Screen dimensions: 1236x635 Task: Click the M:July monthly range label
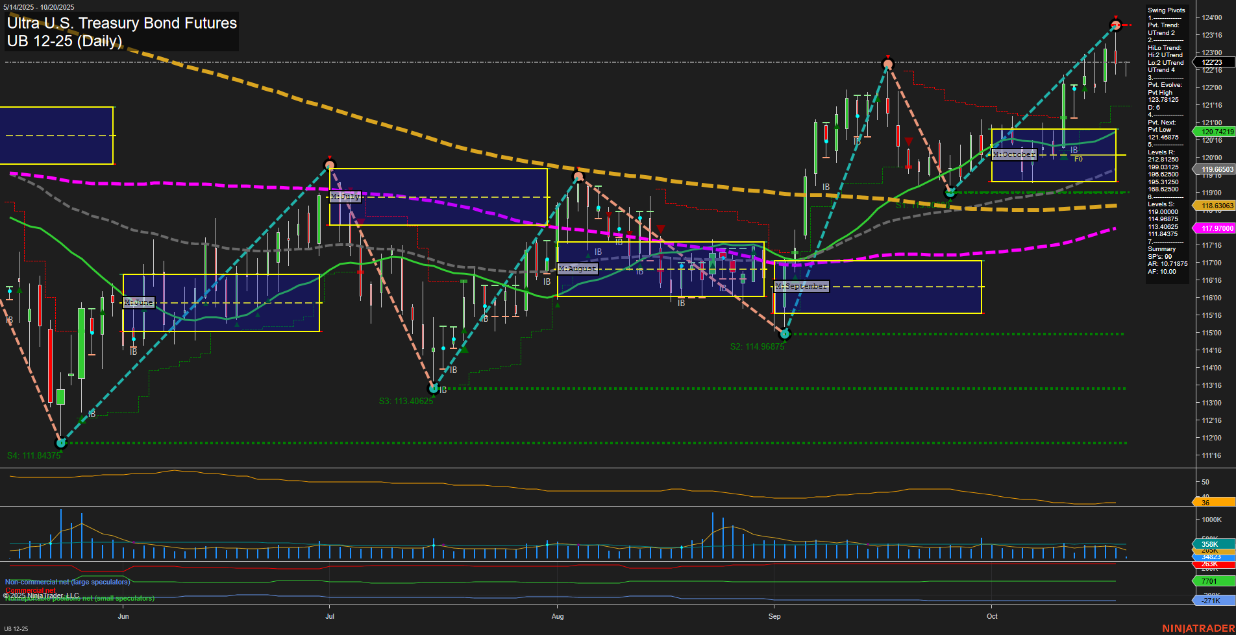click(345, 197)
